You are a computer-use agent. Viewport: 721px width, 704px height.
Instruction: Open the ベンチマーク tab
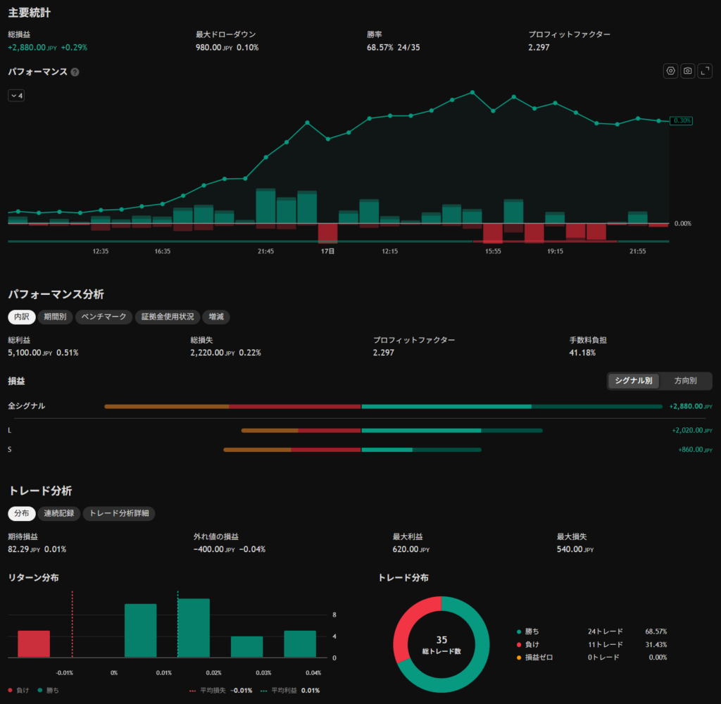point(104,317)
